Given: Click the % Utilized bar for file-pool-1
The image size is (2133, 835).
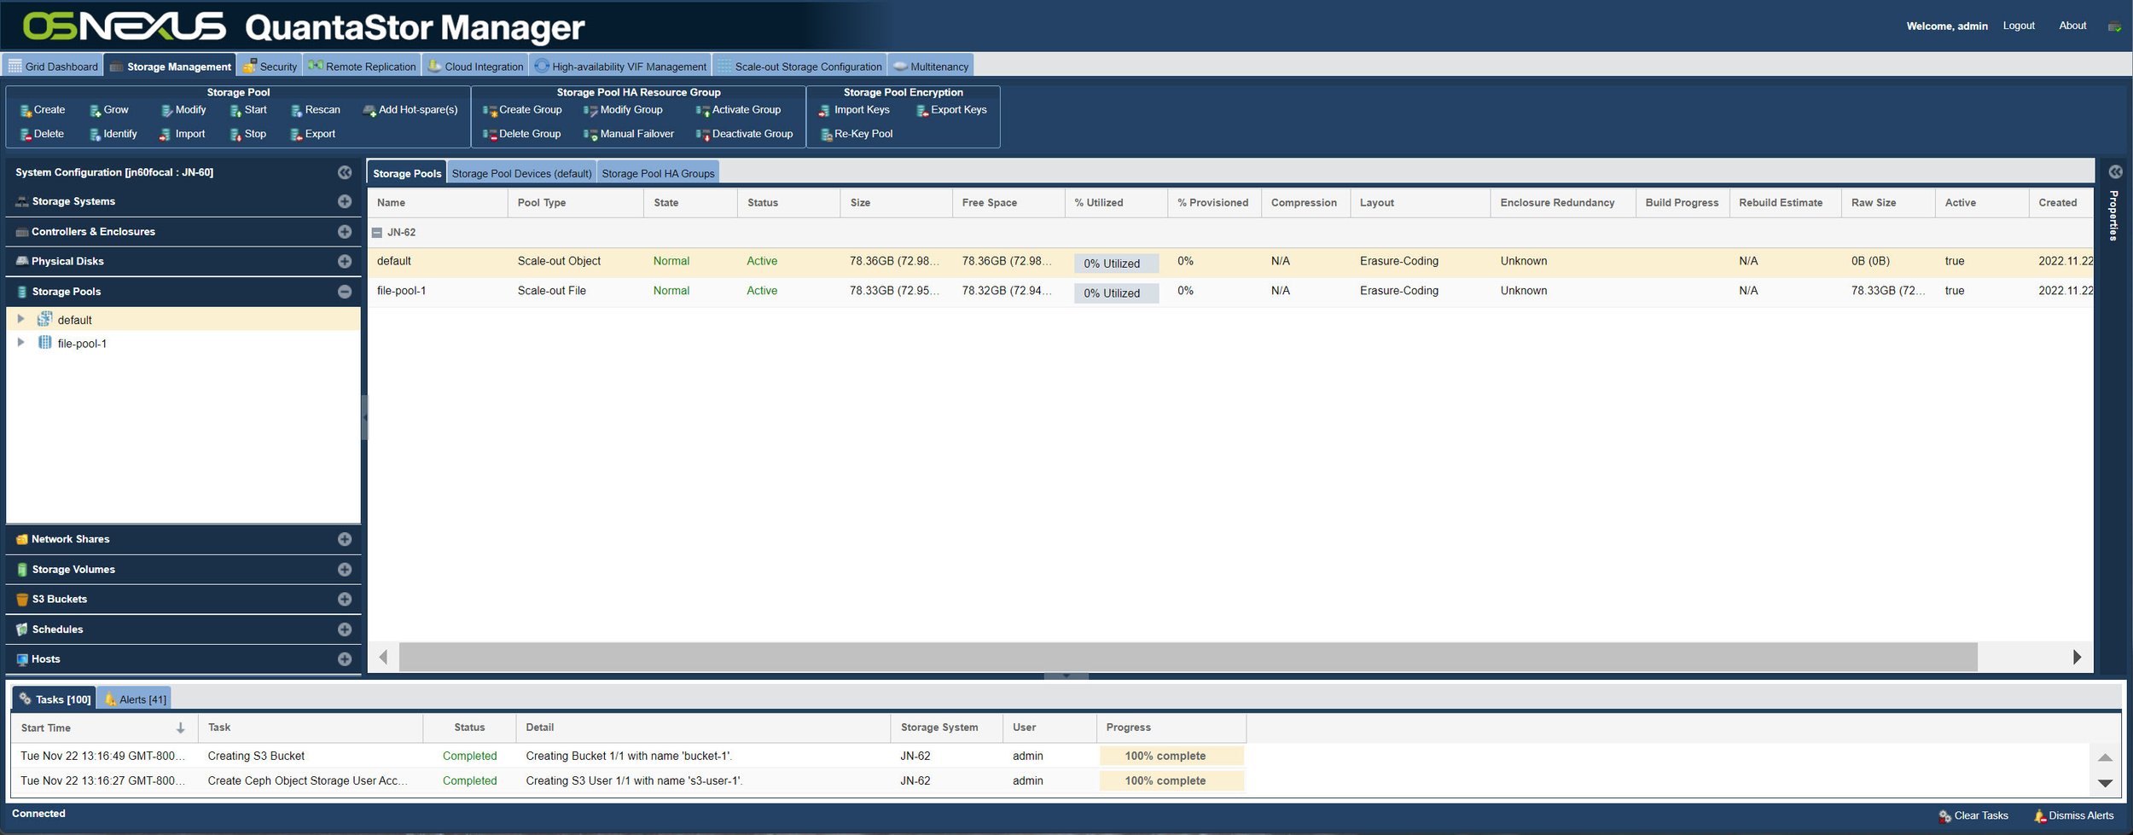Looking at the screenshot, I should click(x=1116, y=293).
